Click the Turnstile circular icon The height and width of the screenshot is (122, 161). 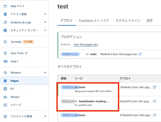(5, 42)
